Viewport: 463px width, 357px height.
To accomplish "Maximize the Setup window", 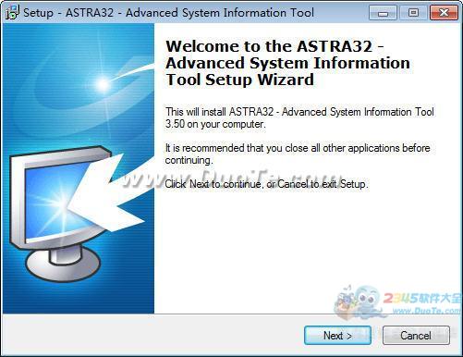I will pyautogui.click(x=413, y=13).
